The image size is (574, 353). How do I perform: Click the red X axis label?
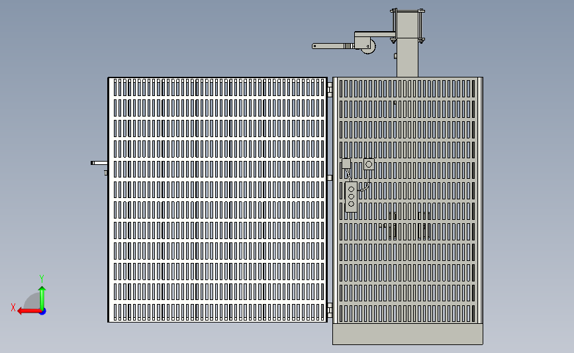tap(13, 307)
